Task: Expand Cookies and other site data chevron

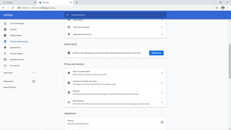Action: (162, 83)
